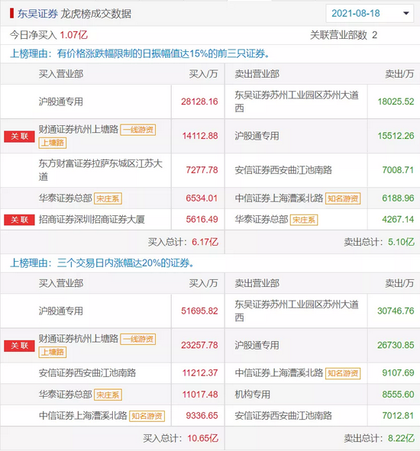The image size is (420, 451).
Task: Select 卖出总计 5.10亿
Action: pos(379,242)
